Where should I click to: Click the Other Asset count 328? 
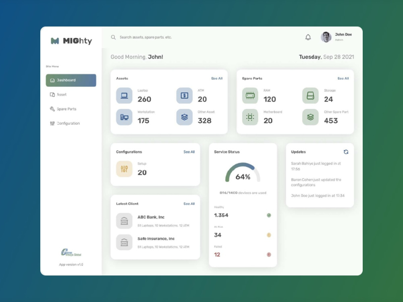coord(205,121)
